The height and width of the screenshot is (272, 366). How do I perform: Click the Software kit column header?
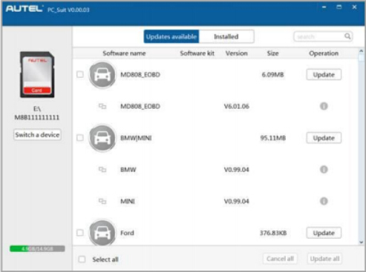[x=197, y=53]
